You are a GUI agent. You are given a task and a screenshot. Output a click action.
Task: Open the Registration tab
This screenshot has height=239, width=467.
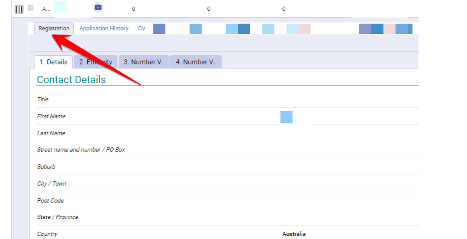(54, 29)
